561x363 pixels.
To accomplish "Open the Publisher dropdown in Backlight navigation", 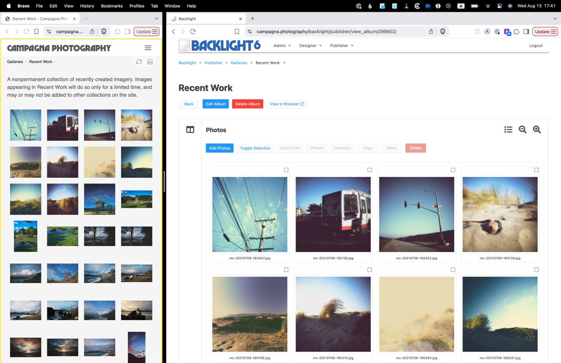I will [341, 45].
